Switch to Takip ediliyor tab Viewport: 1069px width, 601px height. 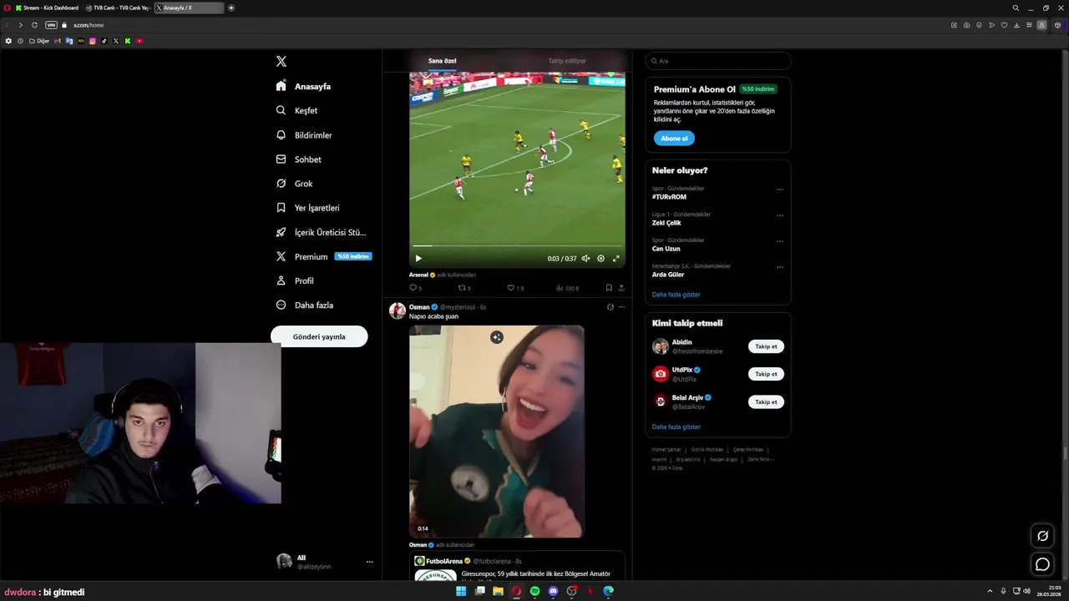567,61
